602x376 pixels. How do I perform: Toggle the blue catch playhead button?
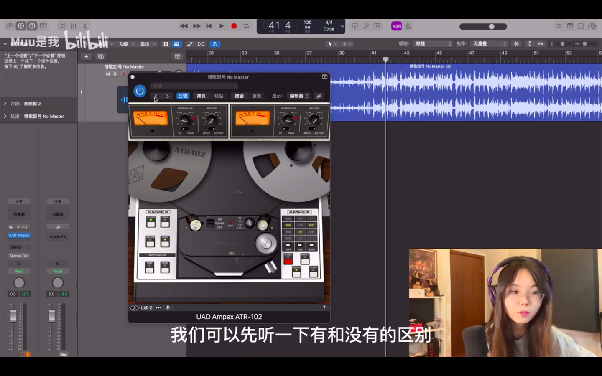click(214, 44)
